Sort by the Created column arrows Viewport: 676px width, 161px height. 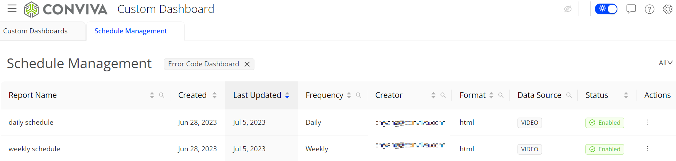tap(215, 95)
